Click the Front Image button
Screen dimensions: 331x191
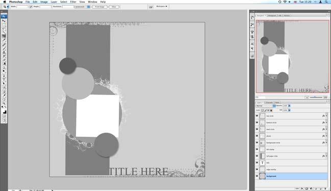(99, 7)
